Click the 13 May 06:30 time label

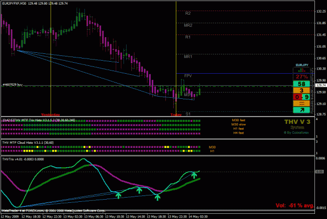point(94,217)
